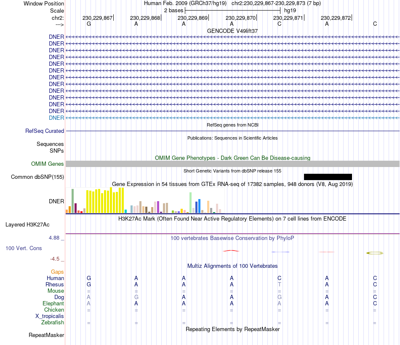Click the Gaps label in Multiz track
This screenshot has width=400, height=345.
[57, 272]
